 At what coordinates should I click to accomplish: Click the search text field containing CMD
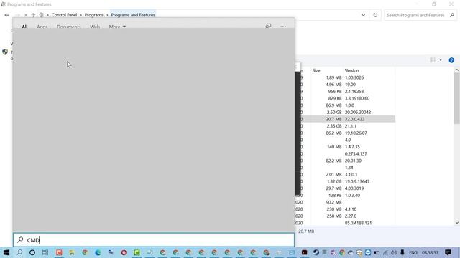pyautogui.click(x=154, y=240)
